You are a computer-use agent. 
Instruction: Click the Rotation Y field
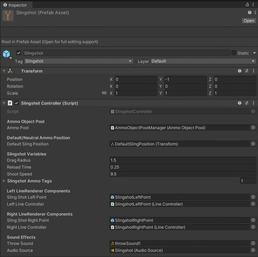click(186, 86)
